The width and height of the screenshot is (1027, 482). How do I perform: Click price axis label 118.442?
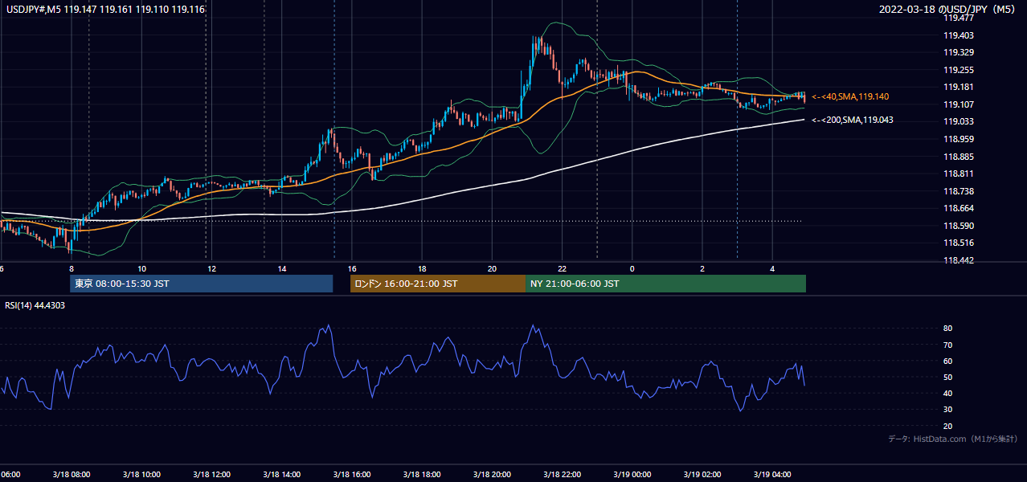(x=958, y=260)
